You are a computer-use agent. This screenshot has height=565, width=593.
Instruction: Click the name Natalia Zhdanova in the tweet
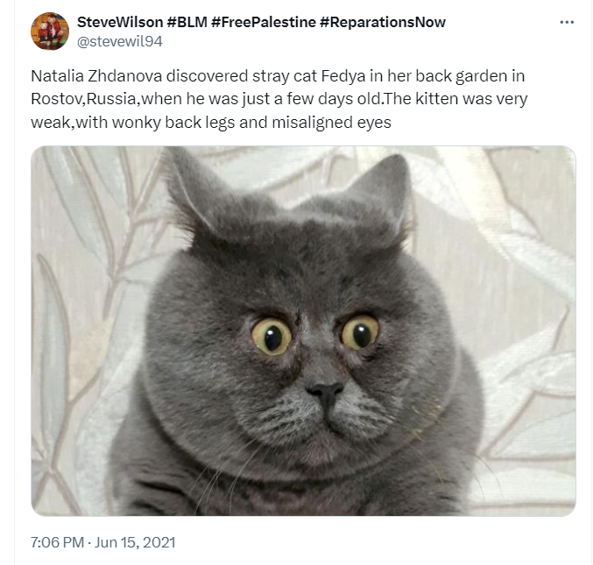[96, 76]
